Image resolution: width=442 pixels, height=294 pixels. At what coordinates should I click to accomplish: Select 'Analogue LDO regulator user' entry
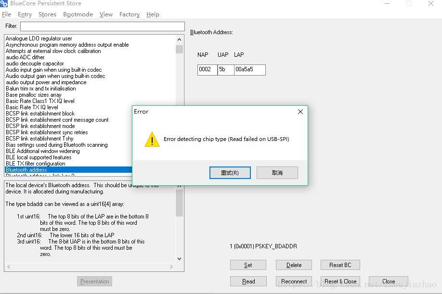point(39,38)
